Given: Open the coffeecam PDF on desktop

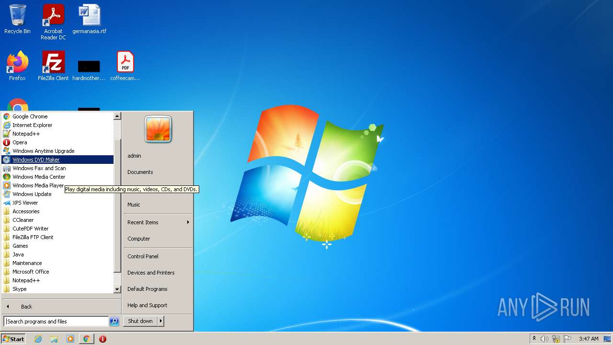Looking at the screenshot, I should 125,66.
